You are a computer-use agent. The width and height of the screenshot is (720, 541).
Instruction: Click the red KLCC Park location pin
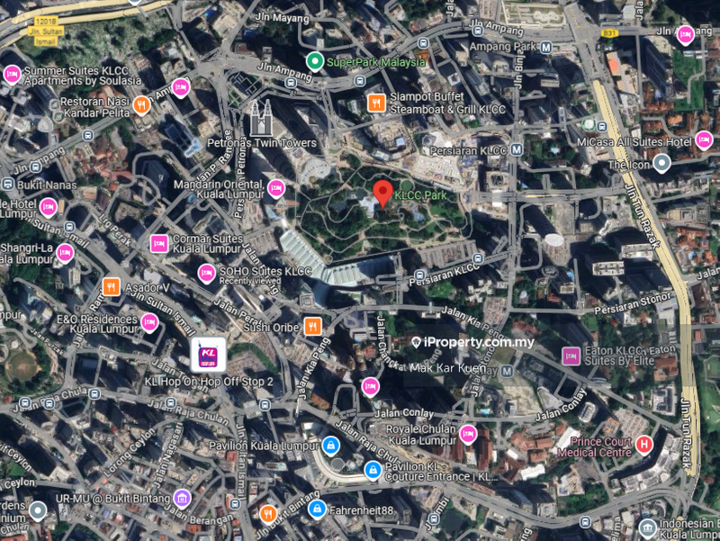point(382,194)
